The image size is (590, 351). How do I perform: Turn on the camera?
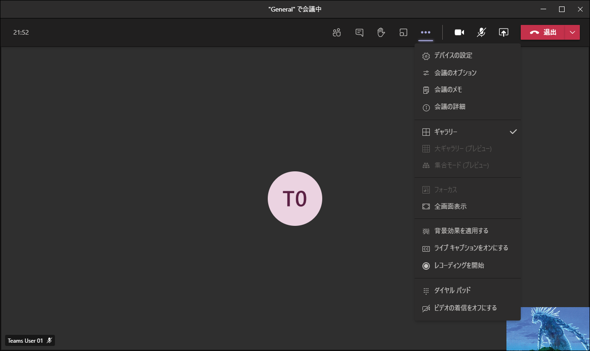[x=459, y=32]
